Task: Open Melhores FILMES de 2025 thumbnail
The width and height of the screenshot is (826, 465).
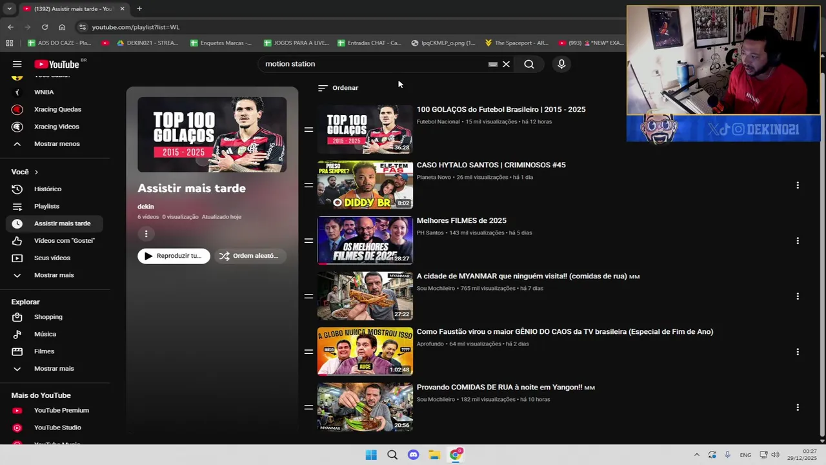Action: click(x=365, y=240)
